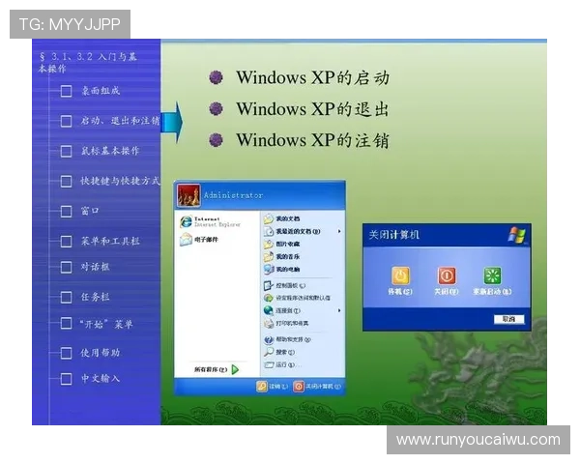Click the orange 待机 standby icon
Viewport: 580px width, 464px height.
[x=399, y=275]
